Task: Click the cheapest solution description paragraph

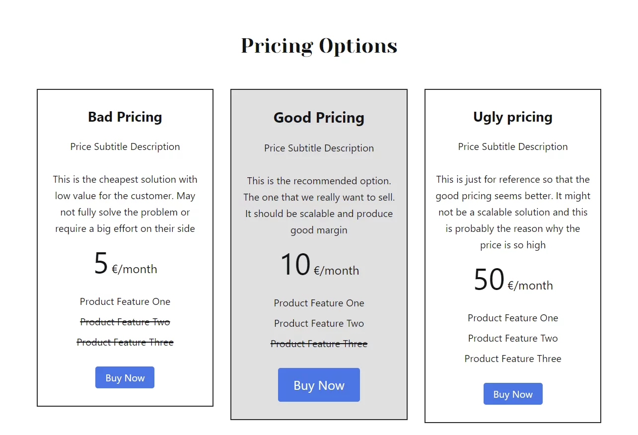Action: pos(125,204)
